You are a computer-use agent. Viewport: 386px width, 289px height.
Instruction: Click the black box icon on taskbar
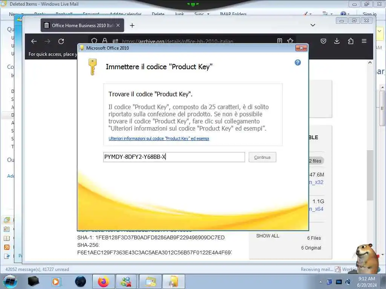click(x=33, y=281)
